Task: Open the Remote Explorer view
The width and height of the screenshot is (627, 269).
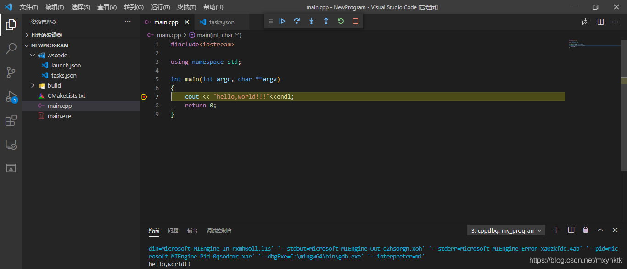Action: pos(11,145)
